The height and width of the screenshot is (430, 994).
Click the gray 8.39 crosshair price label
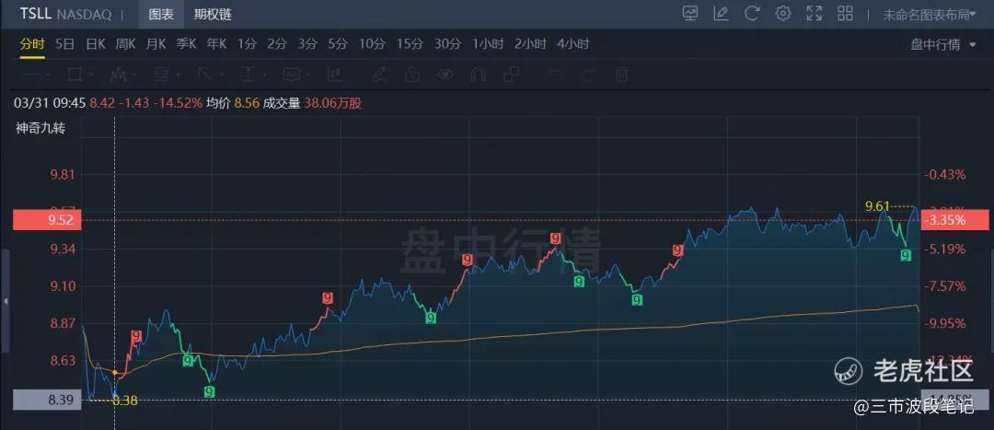[x=47, y=400]
